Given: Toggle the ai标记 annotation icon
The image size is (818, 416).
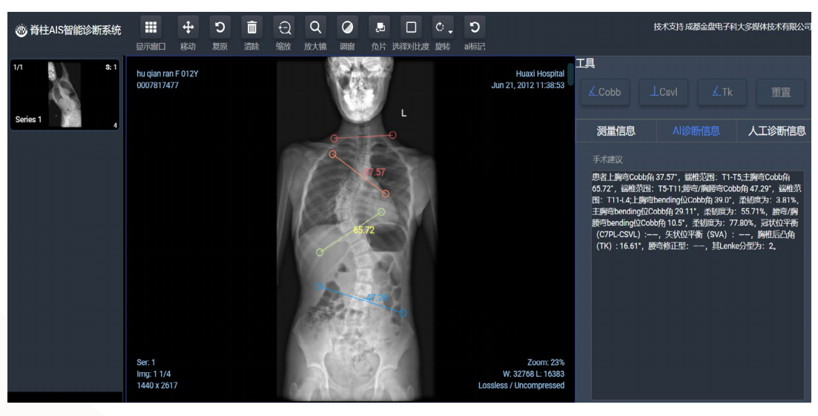Looking at the screenshot, I should coord(475,28).
